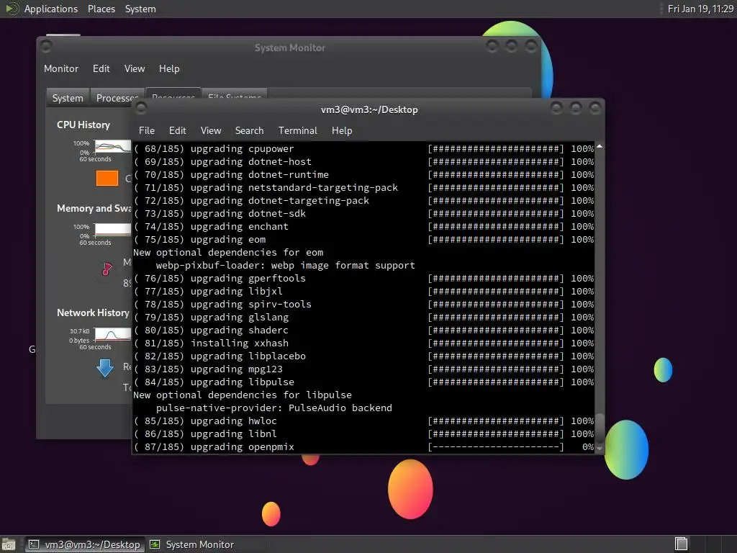
Task: Open the Places menu in top panel
Action: tap(101, 9)
